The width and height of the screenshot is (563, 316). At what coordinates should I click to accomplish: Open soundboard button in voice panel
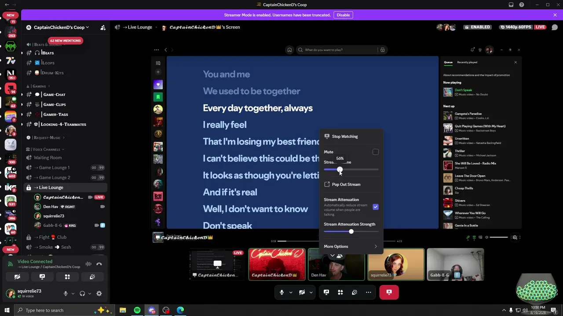pyautogui.click(x=92, y=277)
